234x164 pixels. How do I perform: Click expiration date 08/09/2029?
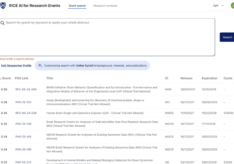(x=209, y=102)
